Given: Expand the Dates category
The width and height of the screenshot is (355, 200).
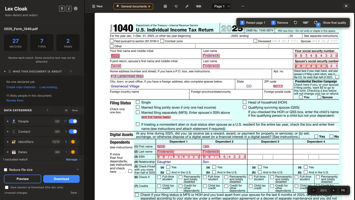Looking at the screenshot, I should pyautogui.click(x=8, y=152).
